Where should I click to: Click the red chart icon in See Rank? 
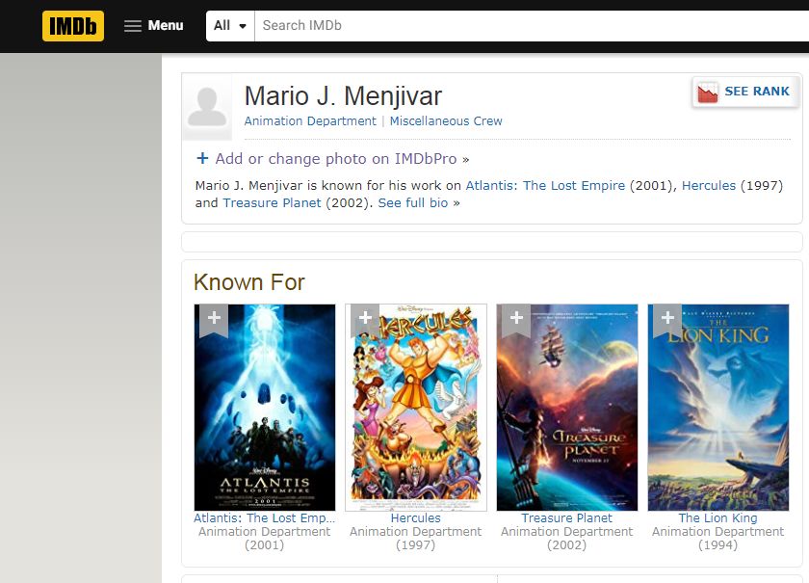point(707,93)
